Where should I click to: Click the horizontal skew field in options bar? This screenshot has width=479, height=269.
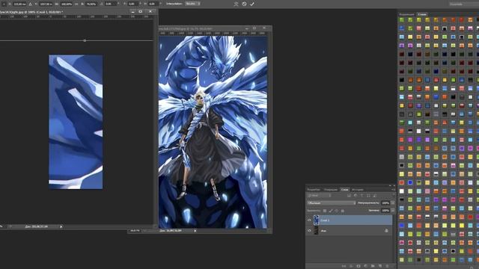coord(132,4)
